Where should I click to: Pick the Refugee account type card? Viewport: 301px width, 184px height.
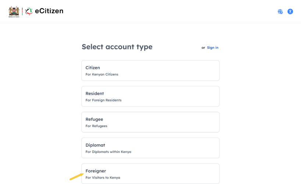pos(150,122)
